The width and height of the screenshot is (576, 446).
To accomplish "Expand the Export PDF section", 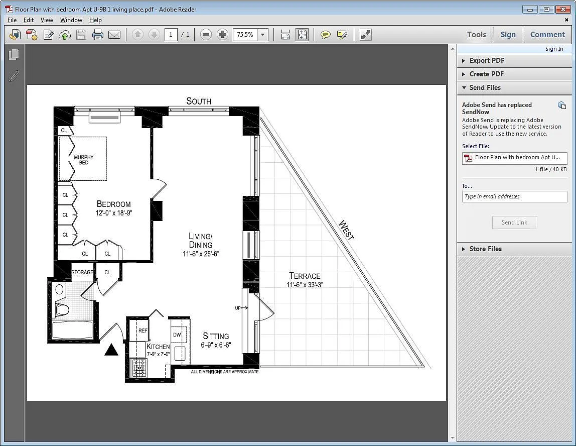I will coord(486,60).
